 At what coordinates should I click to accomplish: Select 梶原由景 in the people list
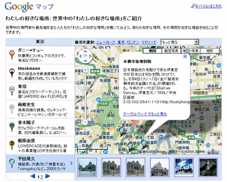(x=40, y=145)
